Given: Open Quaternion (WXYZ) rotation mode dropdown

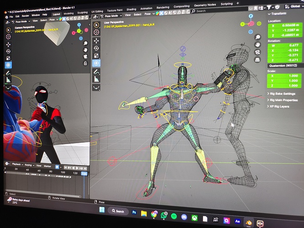Looking at the screenshot, I should coord(285,66).
